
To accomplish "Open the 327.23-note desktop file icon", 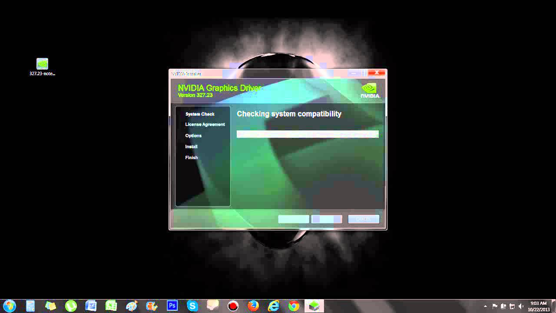I will tap(42, 67).
